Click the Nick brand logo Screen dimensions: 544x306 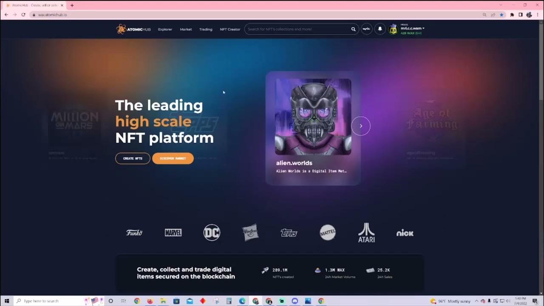405,233
